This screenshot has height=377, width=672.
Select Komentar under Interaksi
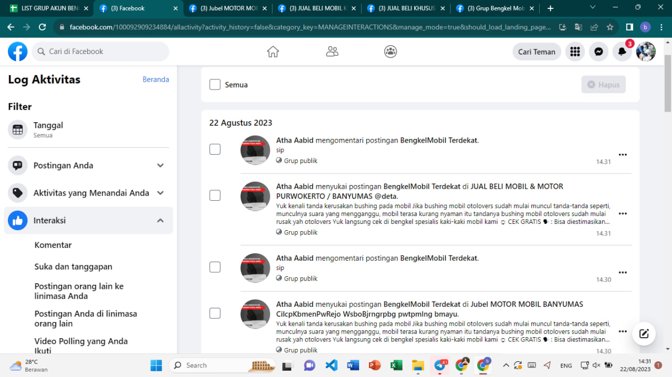[x=53, y=245]
